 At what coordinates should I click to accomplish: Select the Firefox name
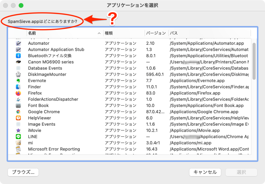35,93
